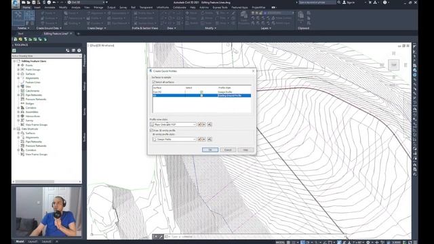Image resolution: width=434 pixels, height=244 pixels.
Task: Click Cancel in Create Quick Profiles dialog
Action: point(228,150)
